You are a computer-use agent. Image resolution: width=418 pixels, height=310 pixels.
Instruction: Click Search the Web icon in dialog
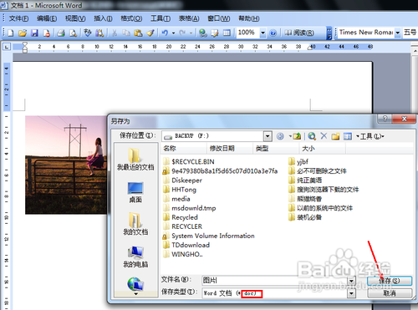click(x=312, y=136)
